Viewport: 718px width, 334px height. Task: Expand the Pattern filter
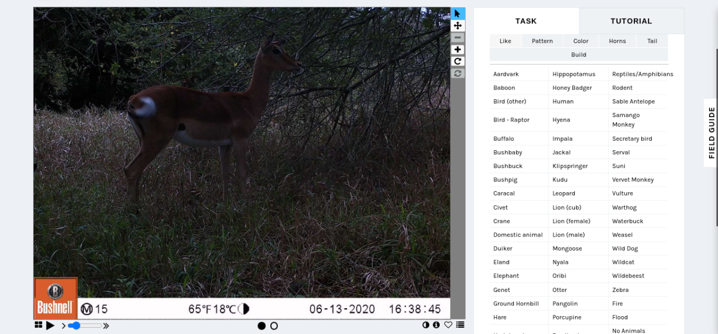(x=542, y=41)
